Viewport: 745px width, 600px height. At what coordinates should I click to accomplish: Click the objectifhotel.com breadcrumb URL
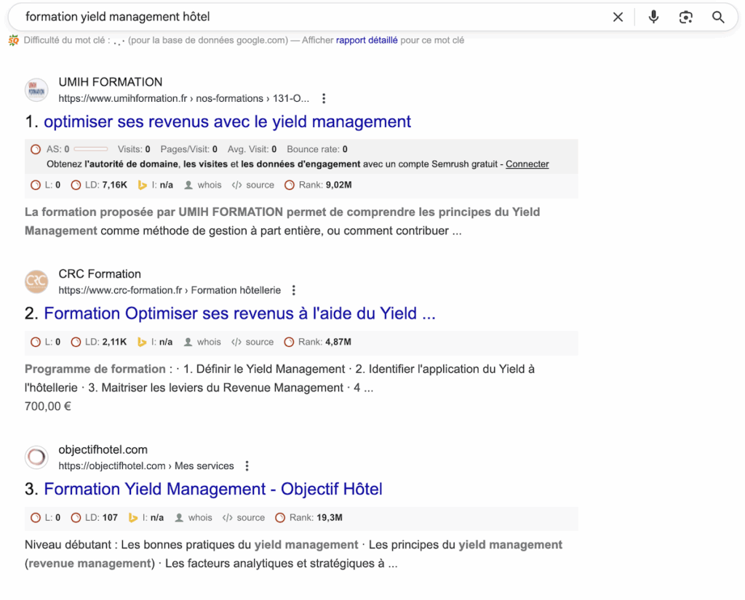point(146,466)
